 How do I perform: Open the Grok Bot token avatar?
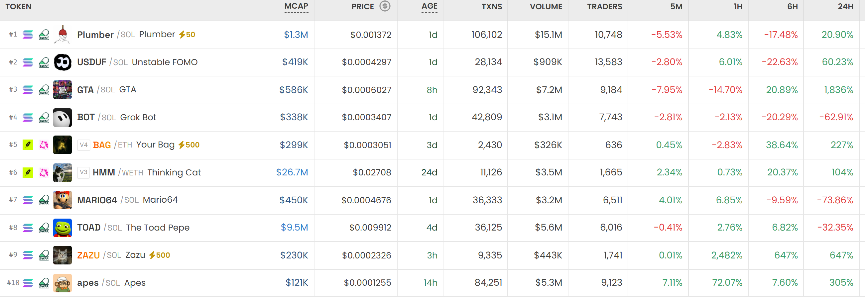point(62,118)
